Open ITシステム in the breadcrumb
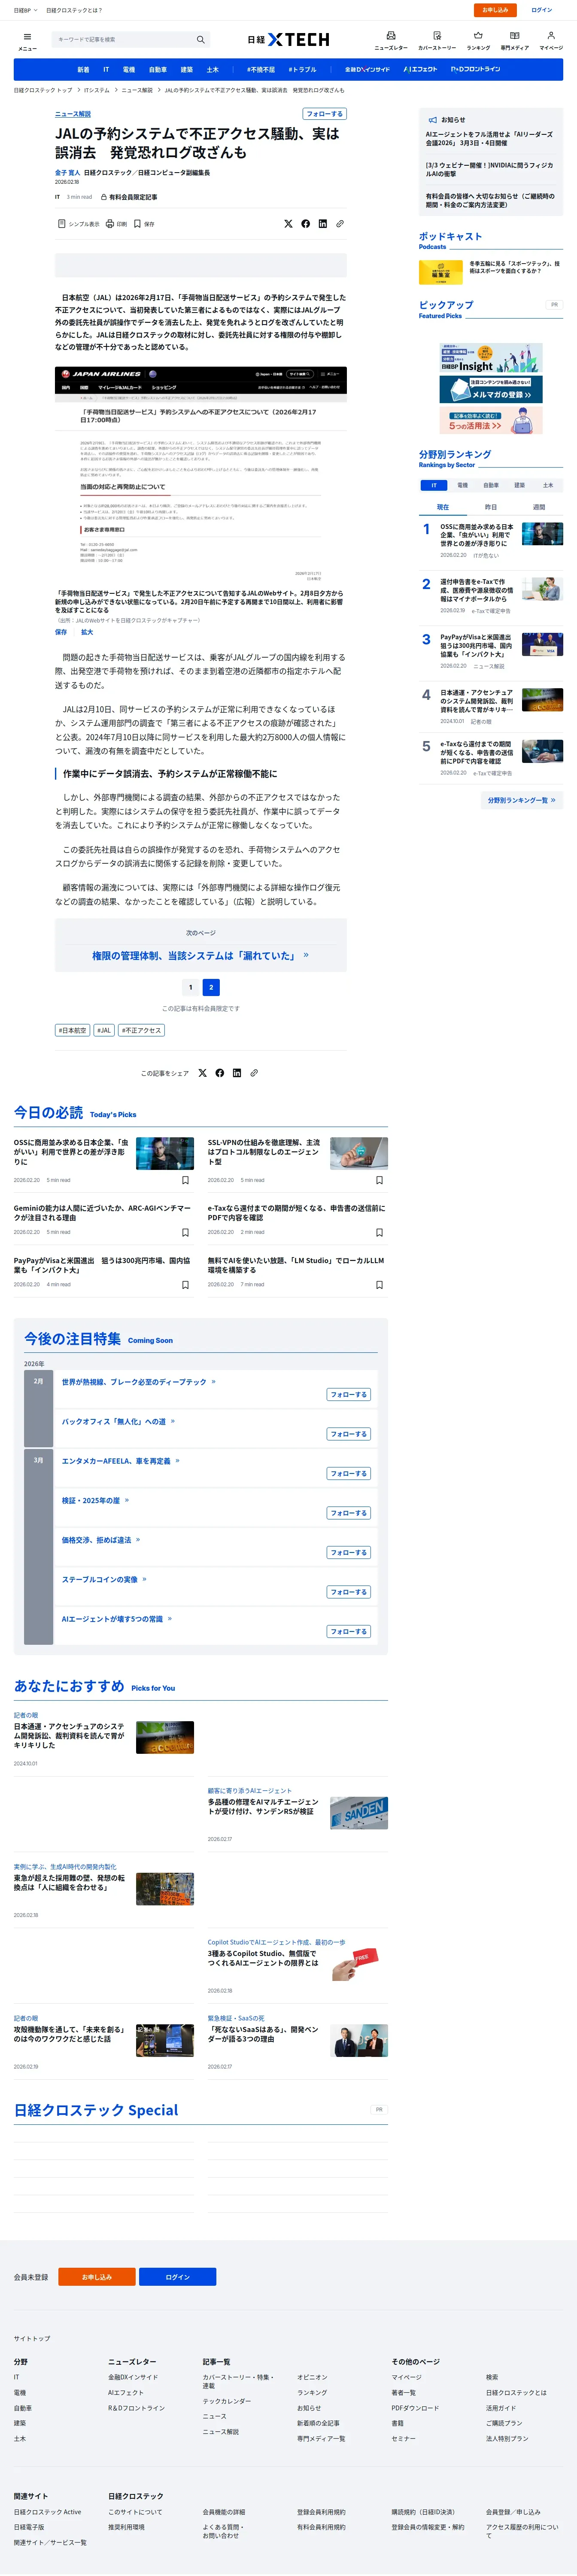This screenshot has width=577, height=2576. click(97, 91)
